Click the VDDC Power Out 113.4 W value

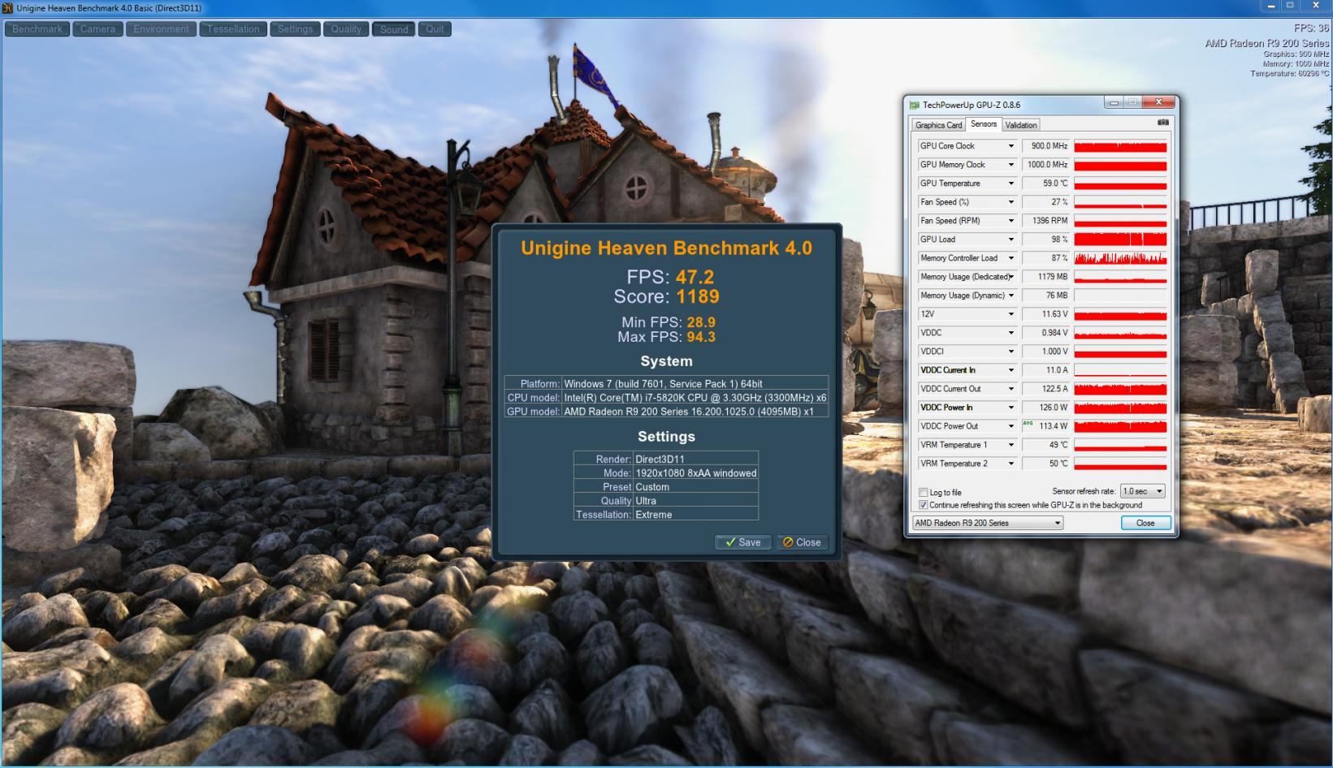click(1046, 426)
